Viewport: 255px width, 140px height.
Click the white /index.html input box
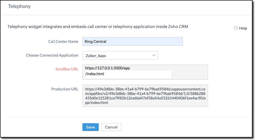[128, 74]
